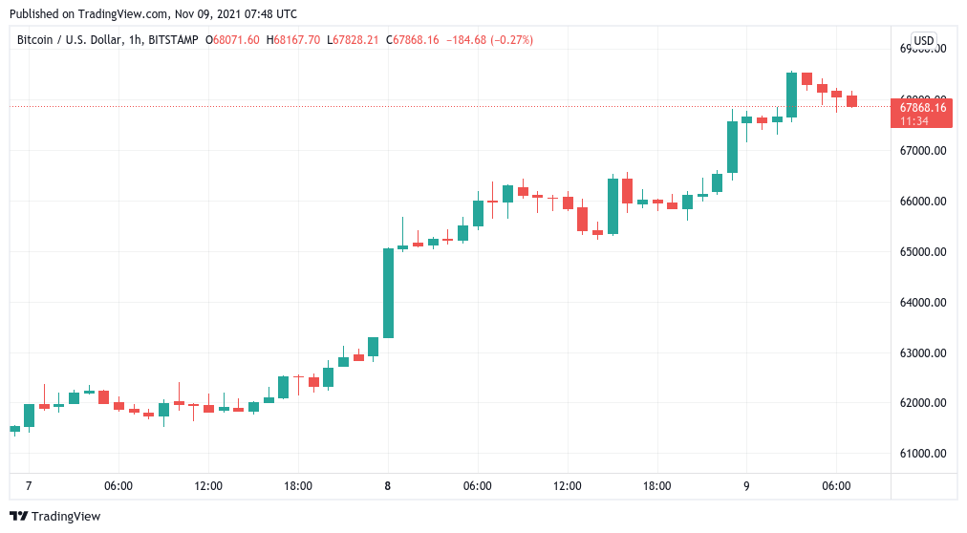Select the open value O68071.60

[233, 40]
